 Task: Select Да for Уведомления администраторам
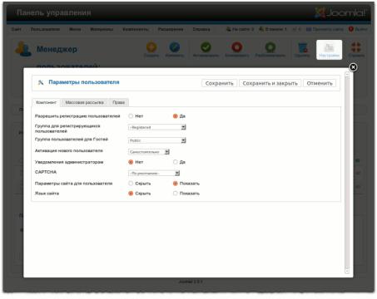(175, 162)
